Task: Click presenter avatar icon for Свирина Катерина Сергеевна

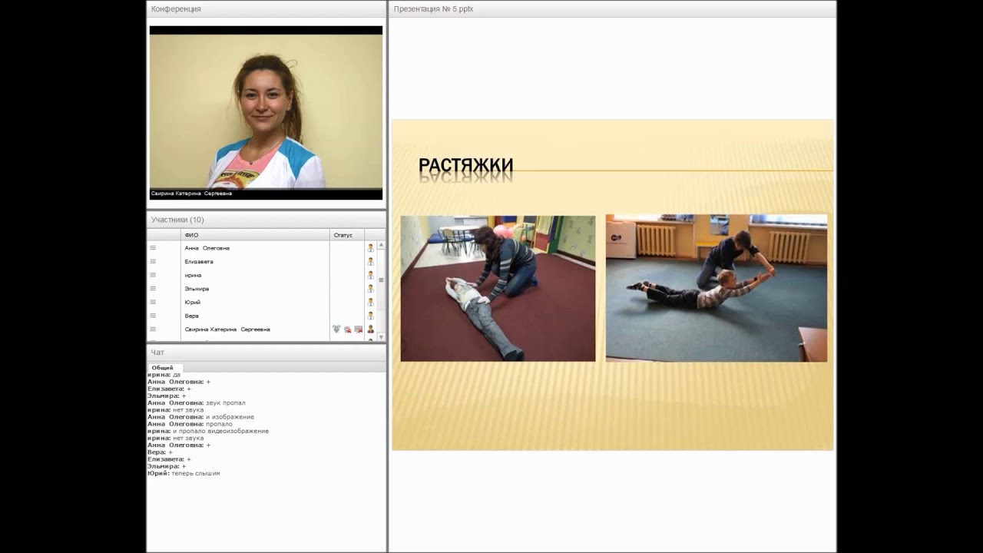Action: [370, 329]
